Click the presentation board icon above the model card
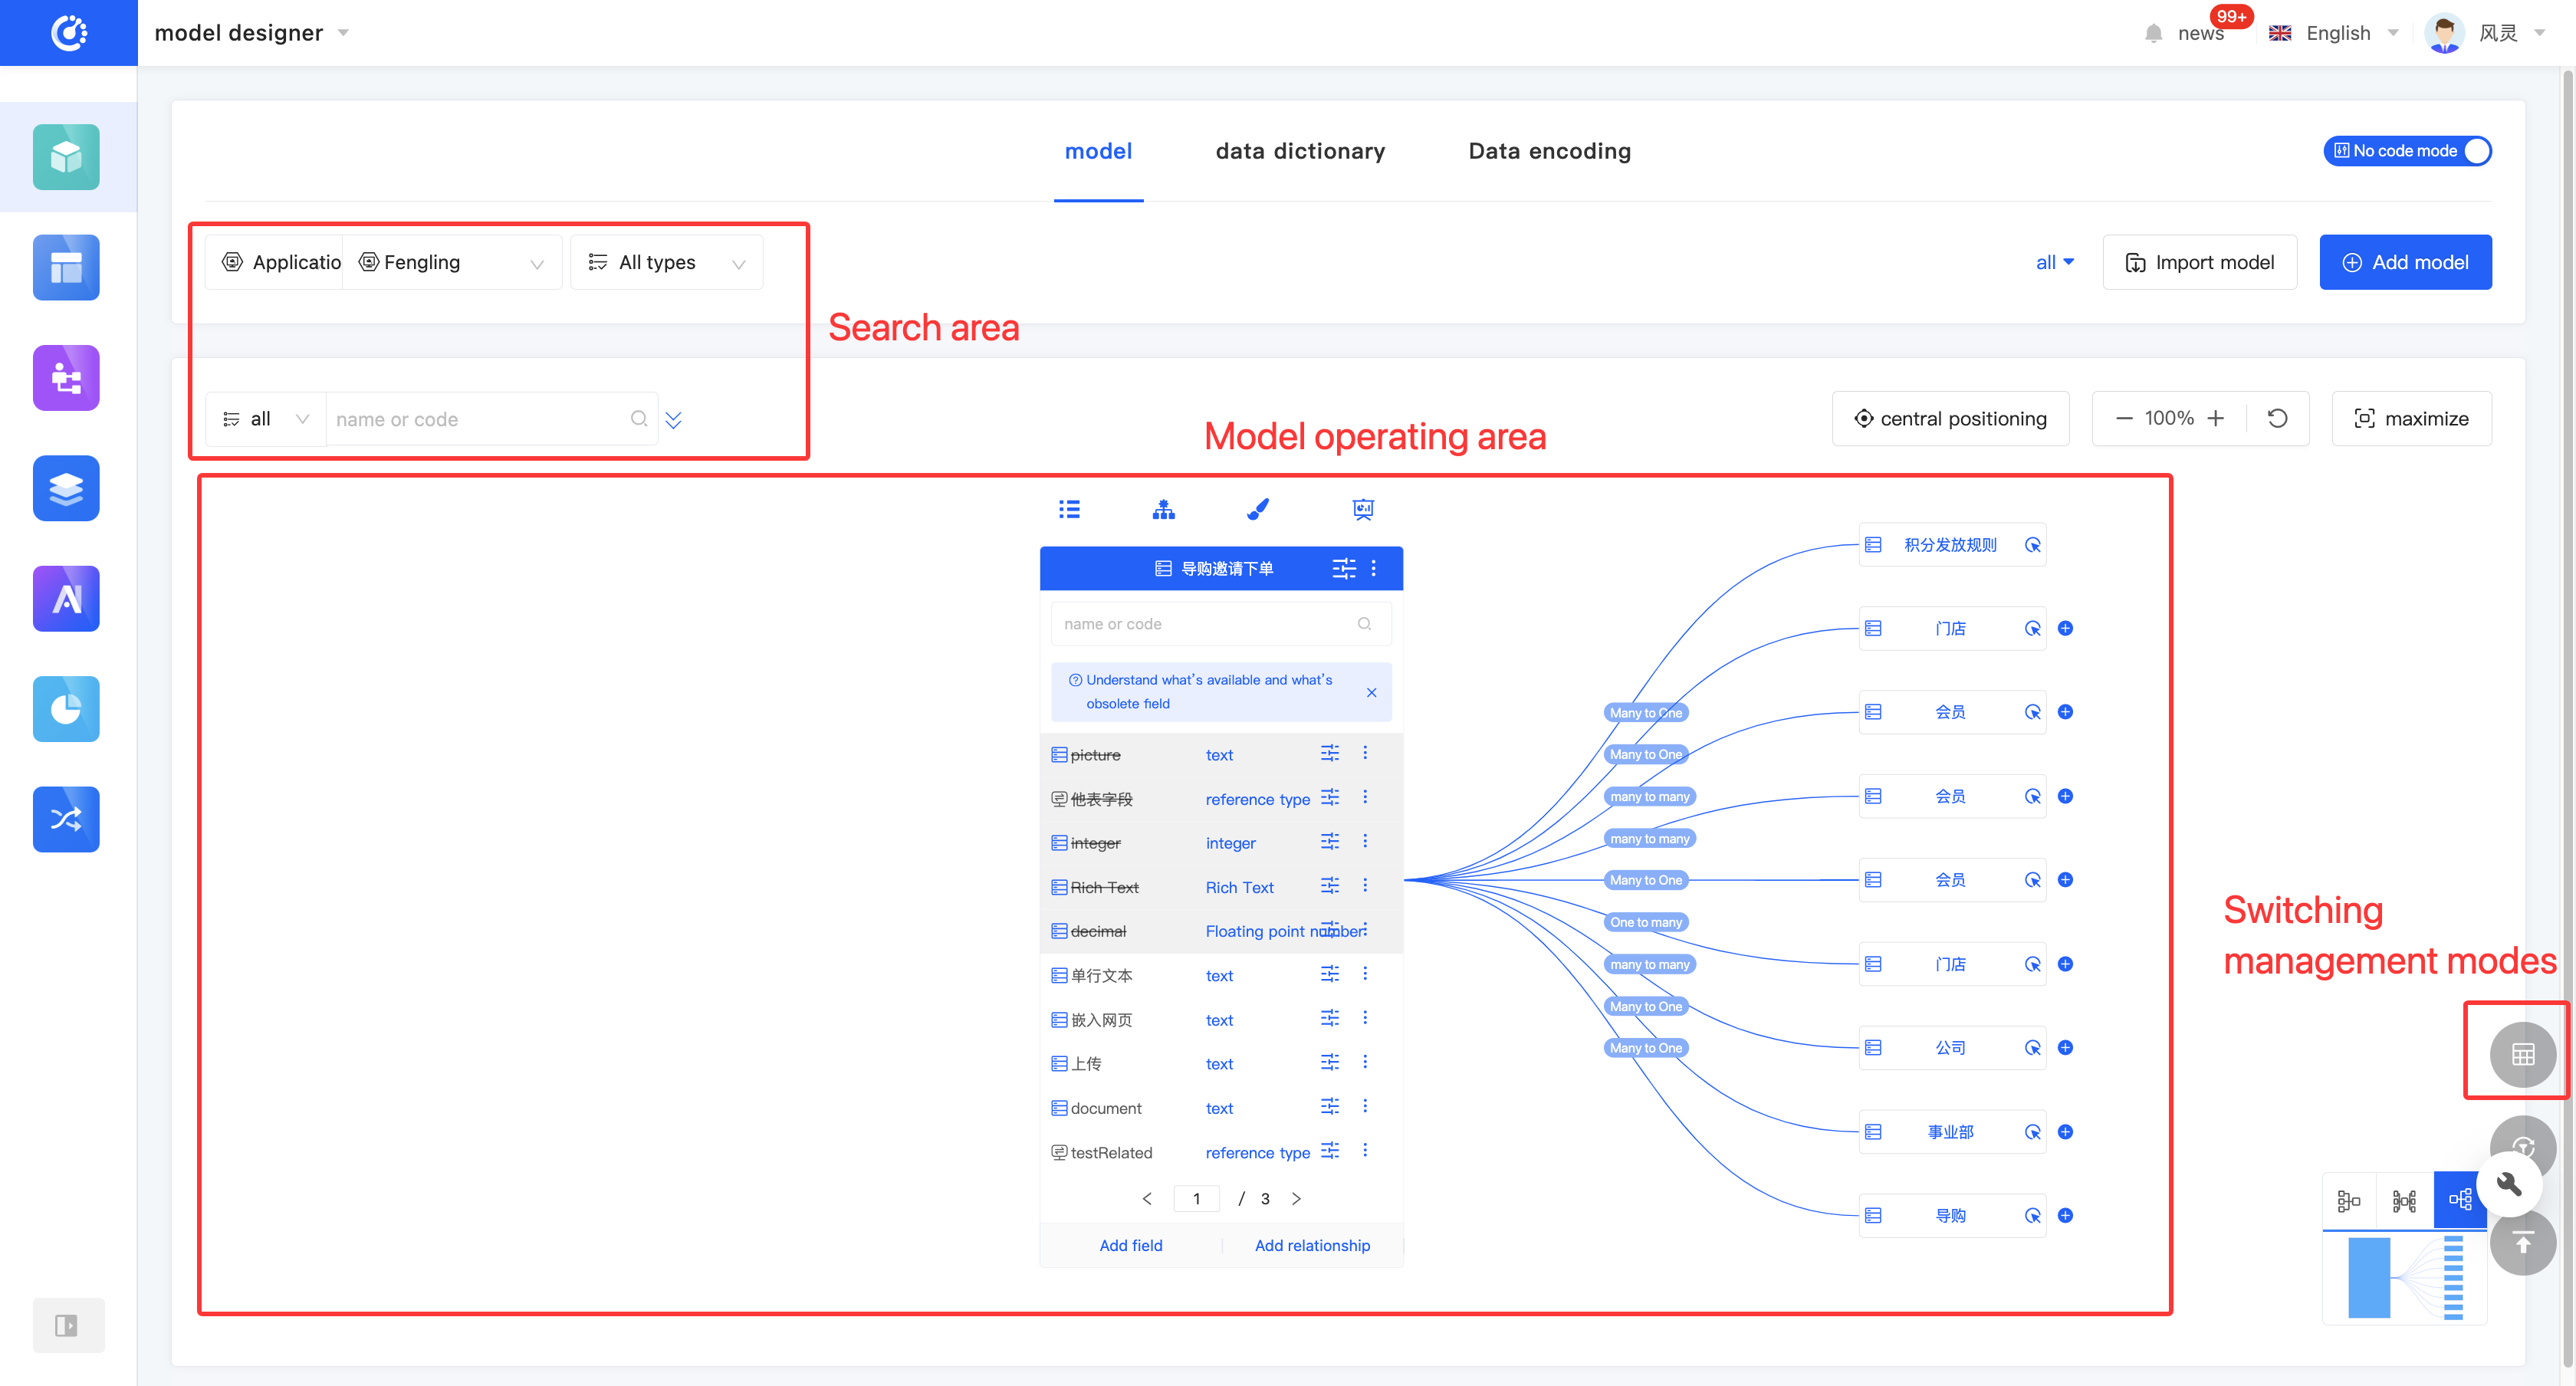This screenshot has height=1386, width=2576. coord(1362,509)
